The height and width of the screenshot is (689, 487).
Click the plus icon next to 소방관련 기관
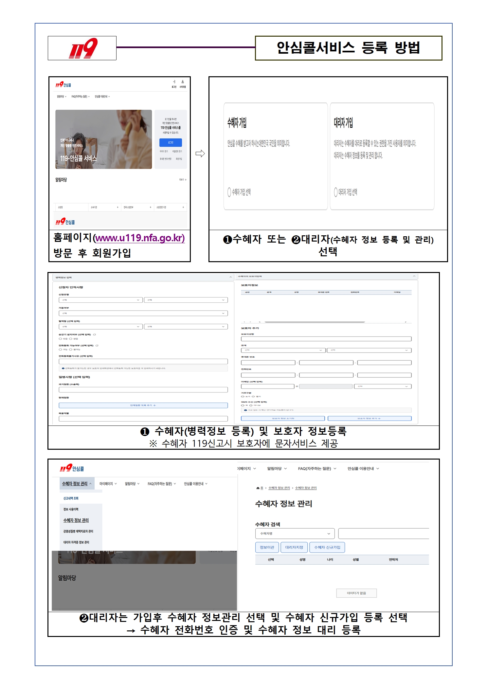coord(183,207)
